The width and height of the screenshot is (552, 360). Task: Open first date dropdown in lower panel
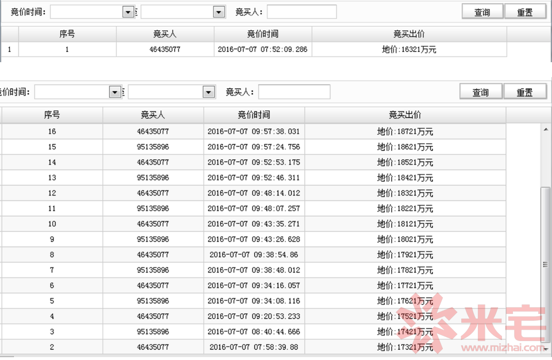pos(115,92)
